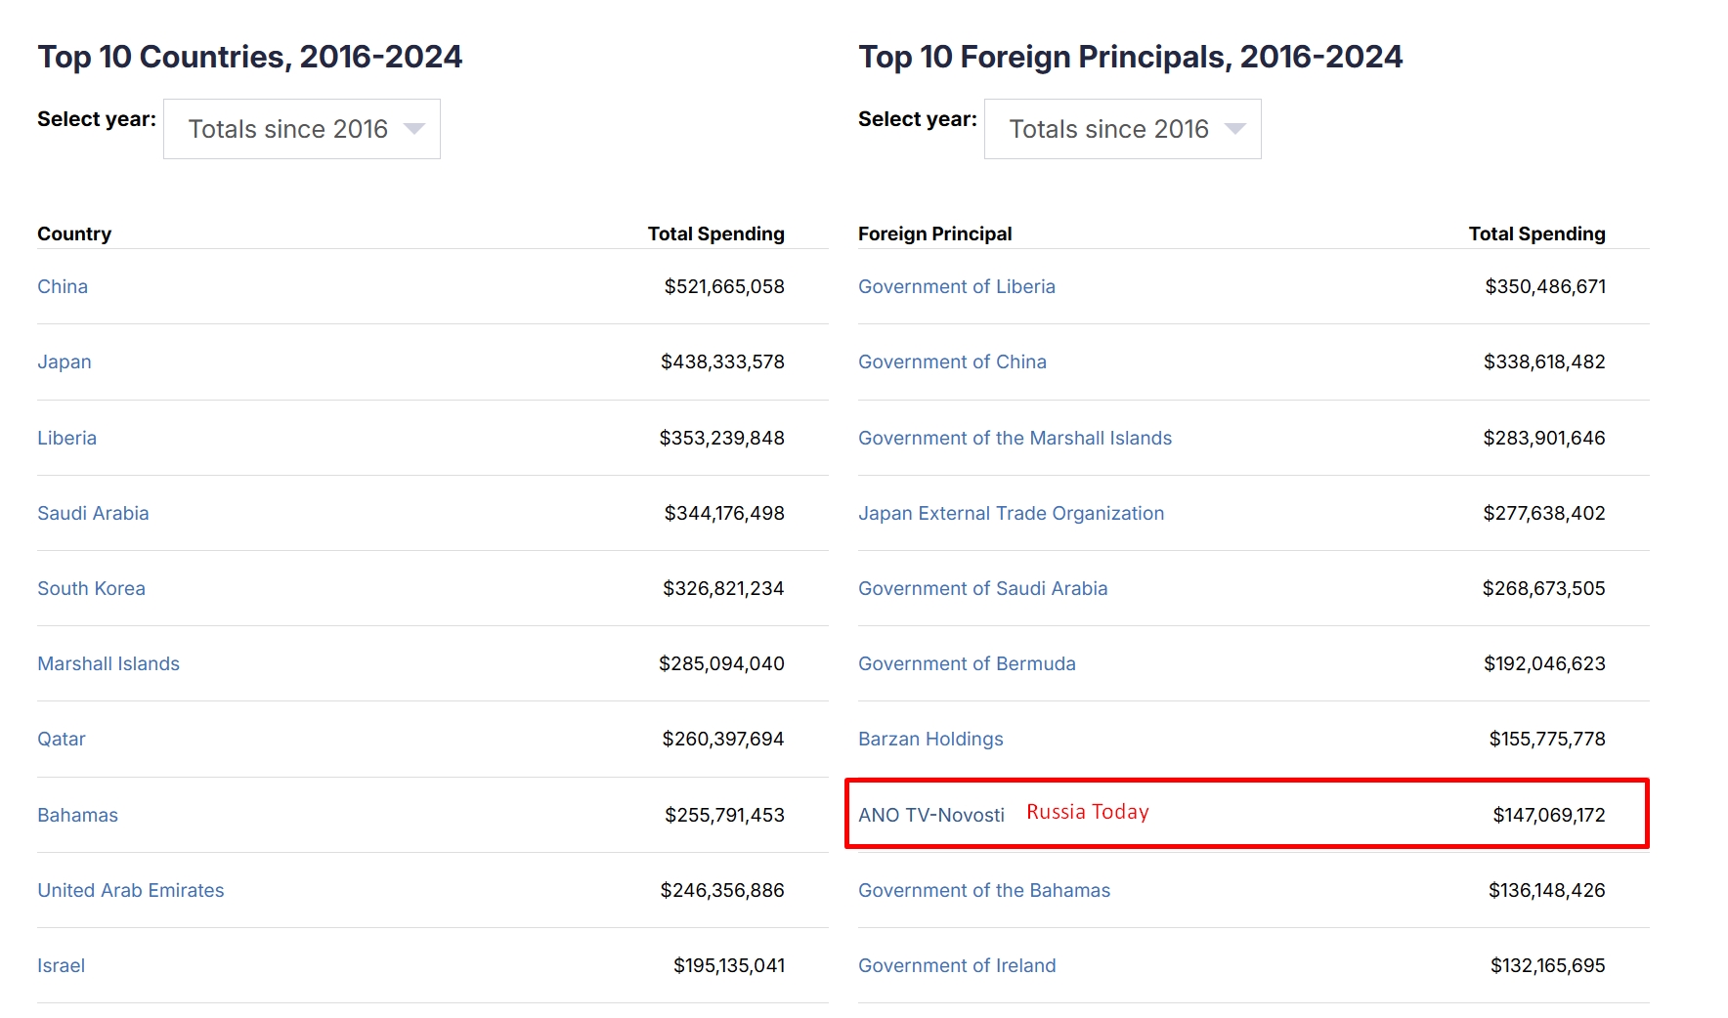Open Japan External Trade Organization link

click(1011, 513)
